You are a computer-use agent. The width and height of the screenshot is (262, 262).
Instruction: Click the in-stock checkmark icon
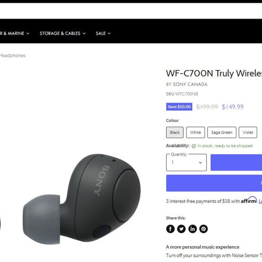(194, 146)
